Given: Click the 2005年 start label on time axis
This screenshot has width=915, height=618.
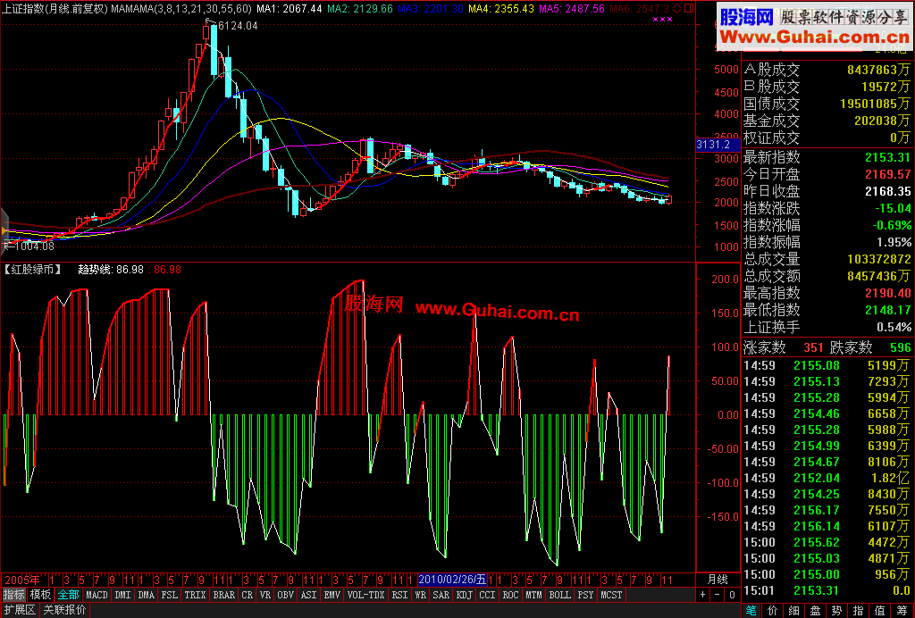Looking at the screenshot, I should click(x=22, y=580).
